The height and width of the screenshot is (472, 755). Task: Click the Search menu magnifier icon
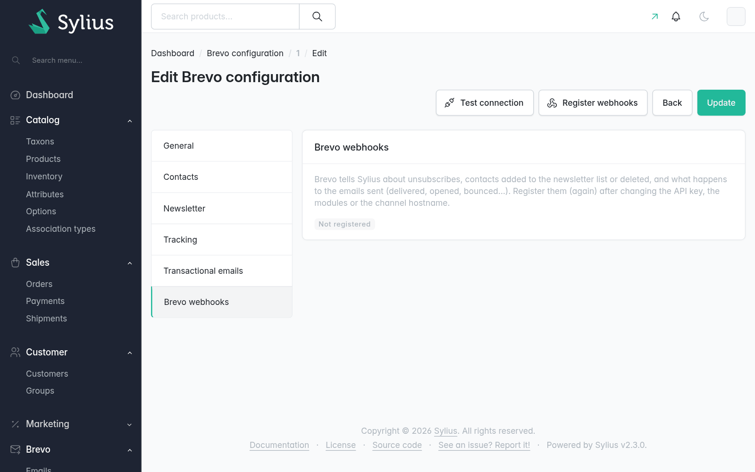(16, 60)
